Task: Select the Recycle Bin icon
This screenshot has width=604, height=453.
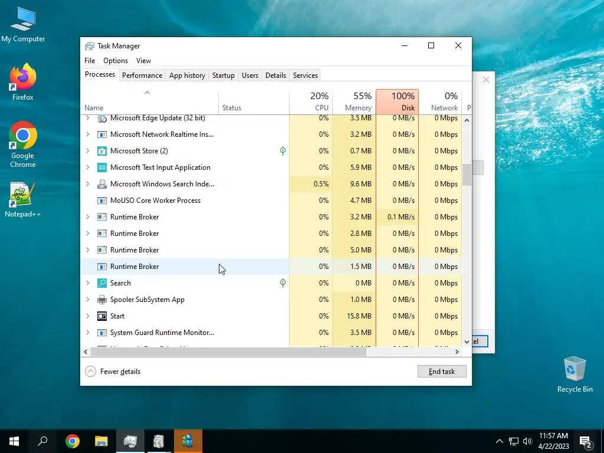Action: coord(575,375)
